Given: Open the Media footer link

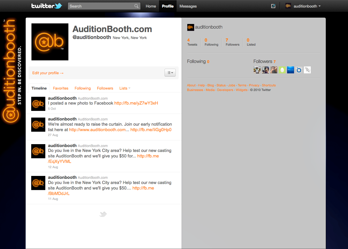Looking at the screenshot, I should click(x=210, y=90).
